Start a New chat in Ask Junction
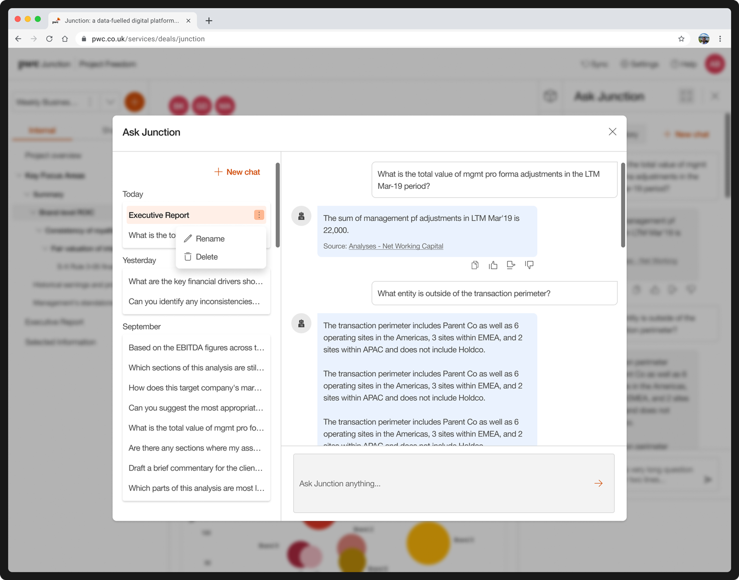739x580 pixels. (x=237, y=172)
